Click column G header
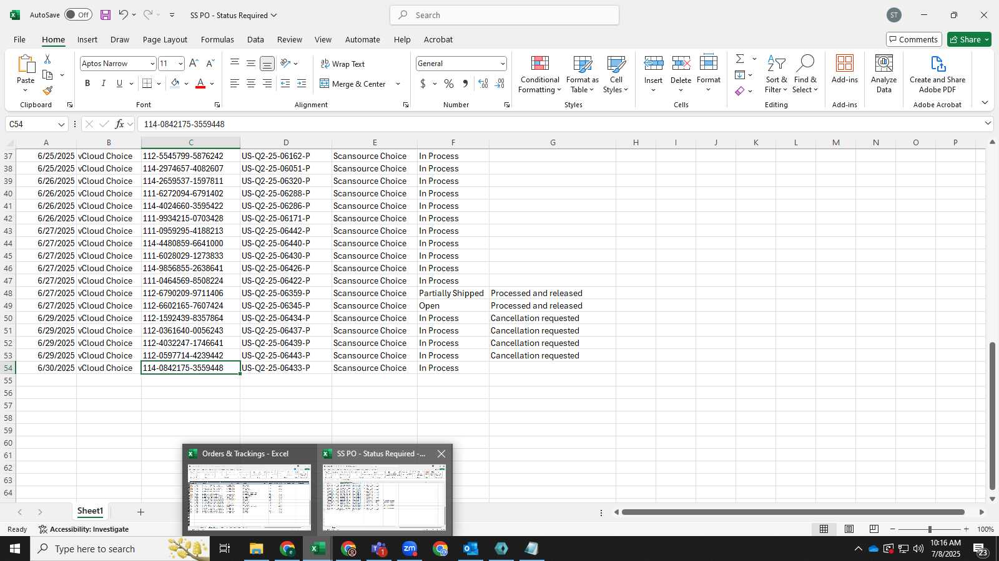Viewport: 999px width, 561px height. [553, 143]
